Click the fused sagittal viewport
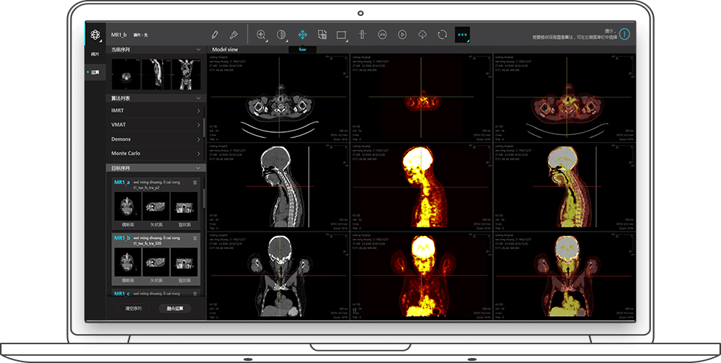The image size is (721, 363). click(x=565, y=187)
